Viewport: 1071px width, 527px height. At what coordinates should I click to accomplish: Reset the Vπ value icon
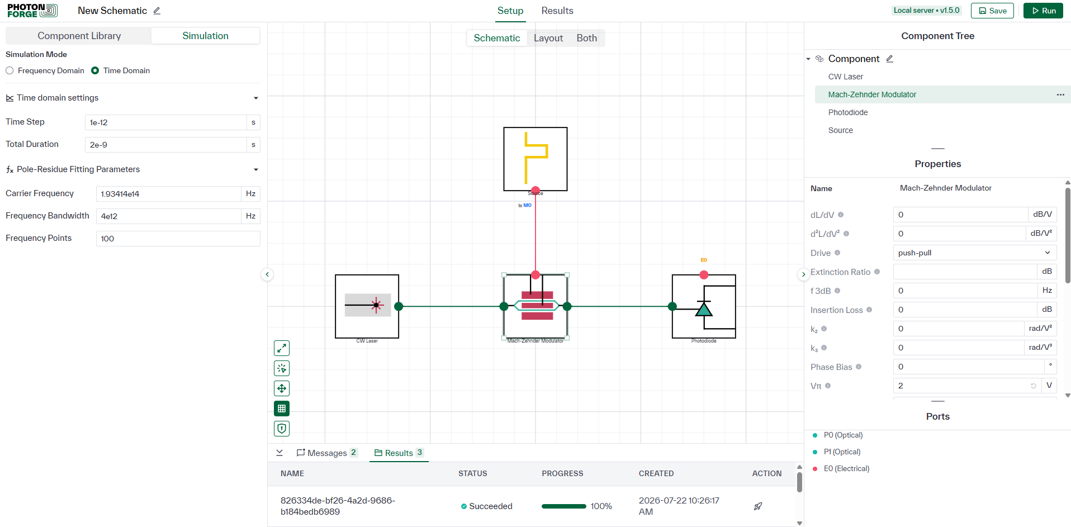pos(1034,386)
